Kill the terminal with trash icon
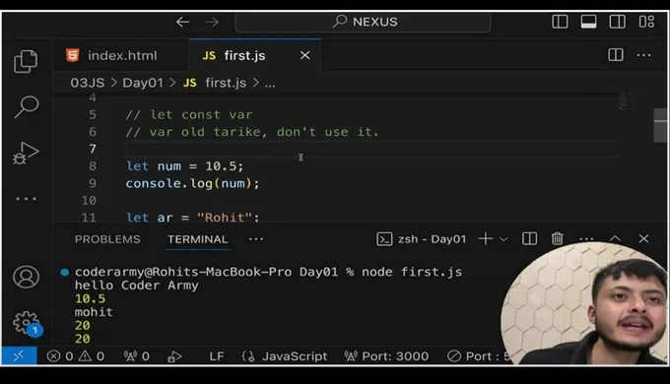 pos(558,239)
